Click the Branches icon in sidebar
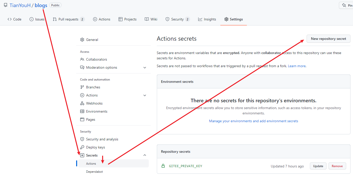This screenshot has width=353, height=176. [82, 87]
